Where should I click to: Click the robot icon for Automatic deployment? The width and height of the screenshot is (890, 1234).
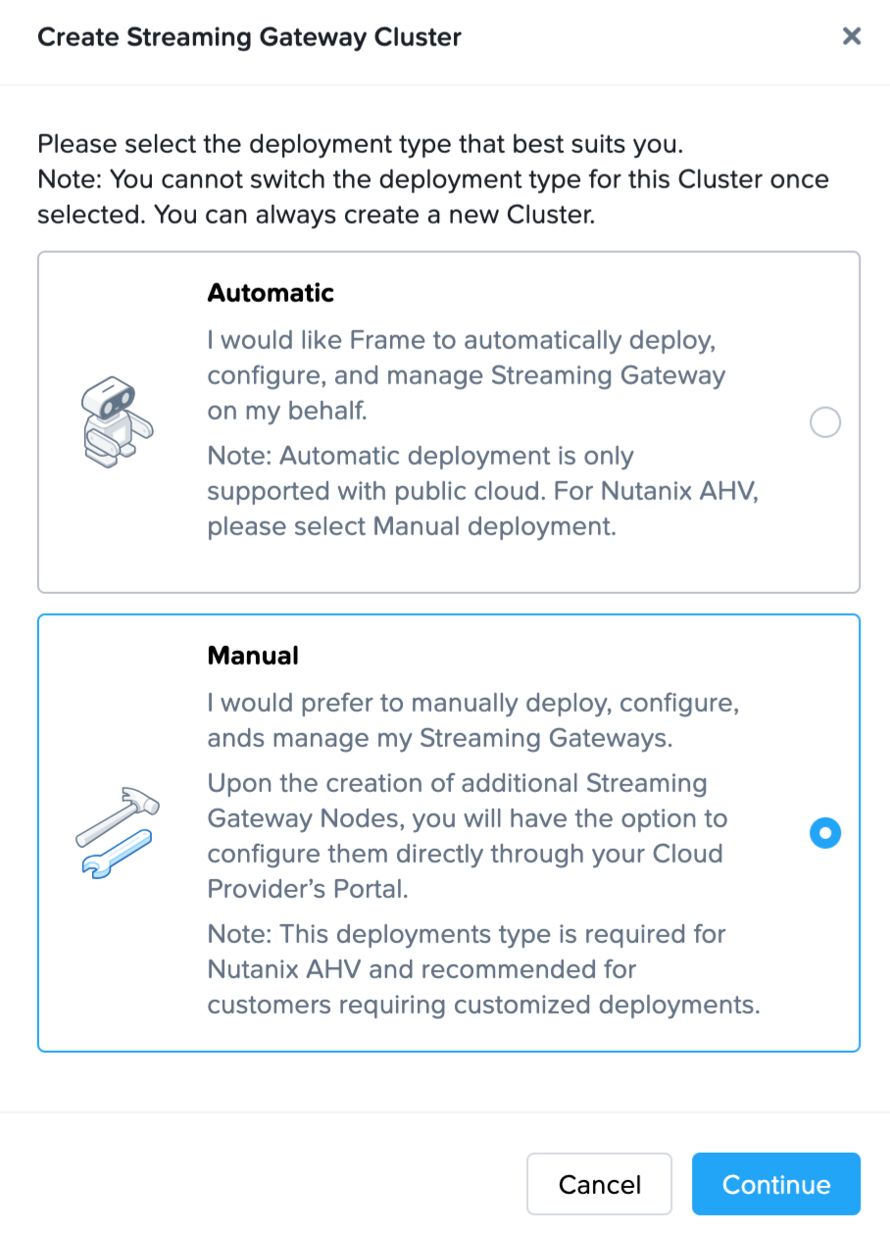point(115,422)
